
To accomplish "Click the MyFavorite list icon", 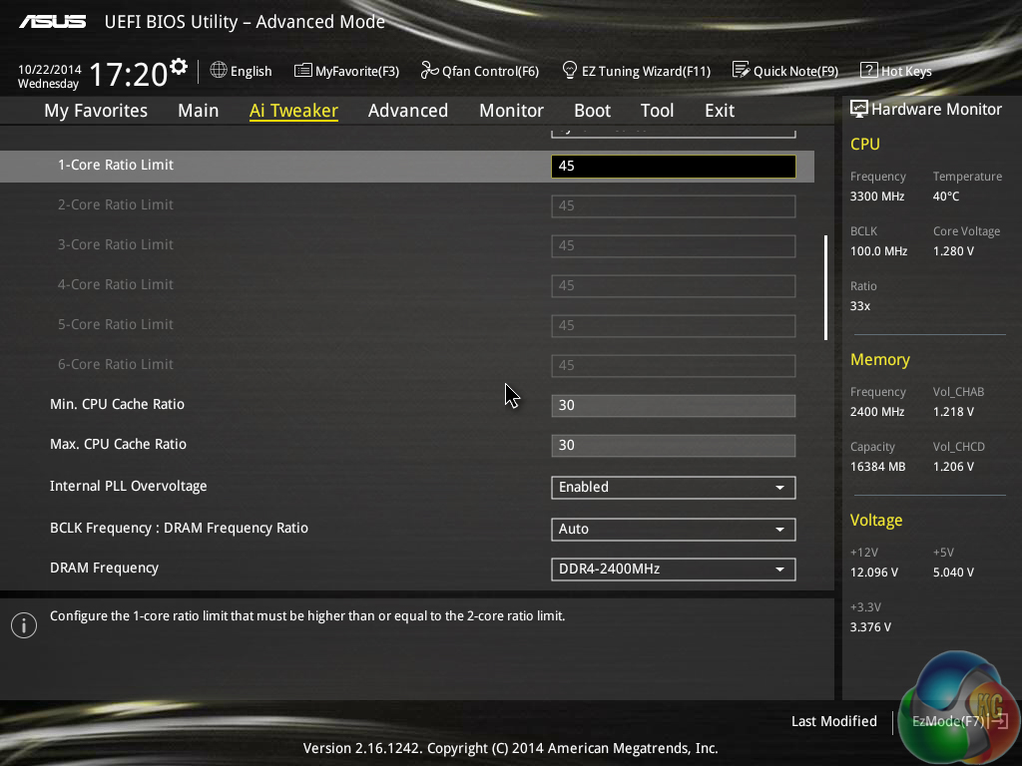I will tap(302, 71).
